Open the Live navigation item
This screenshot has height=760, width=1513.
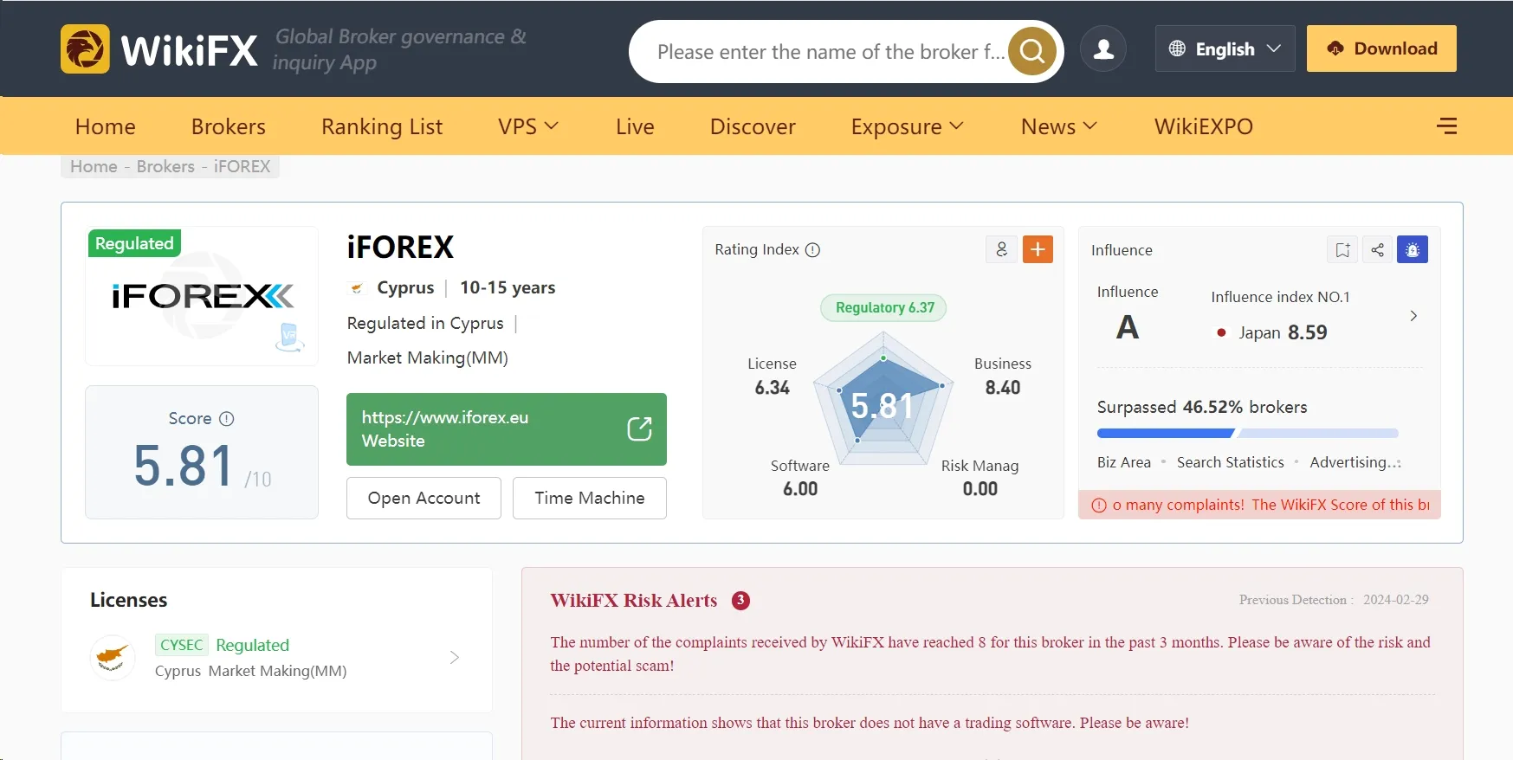[635, 126]
